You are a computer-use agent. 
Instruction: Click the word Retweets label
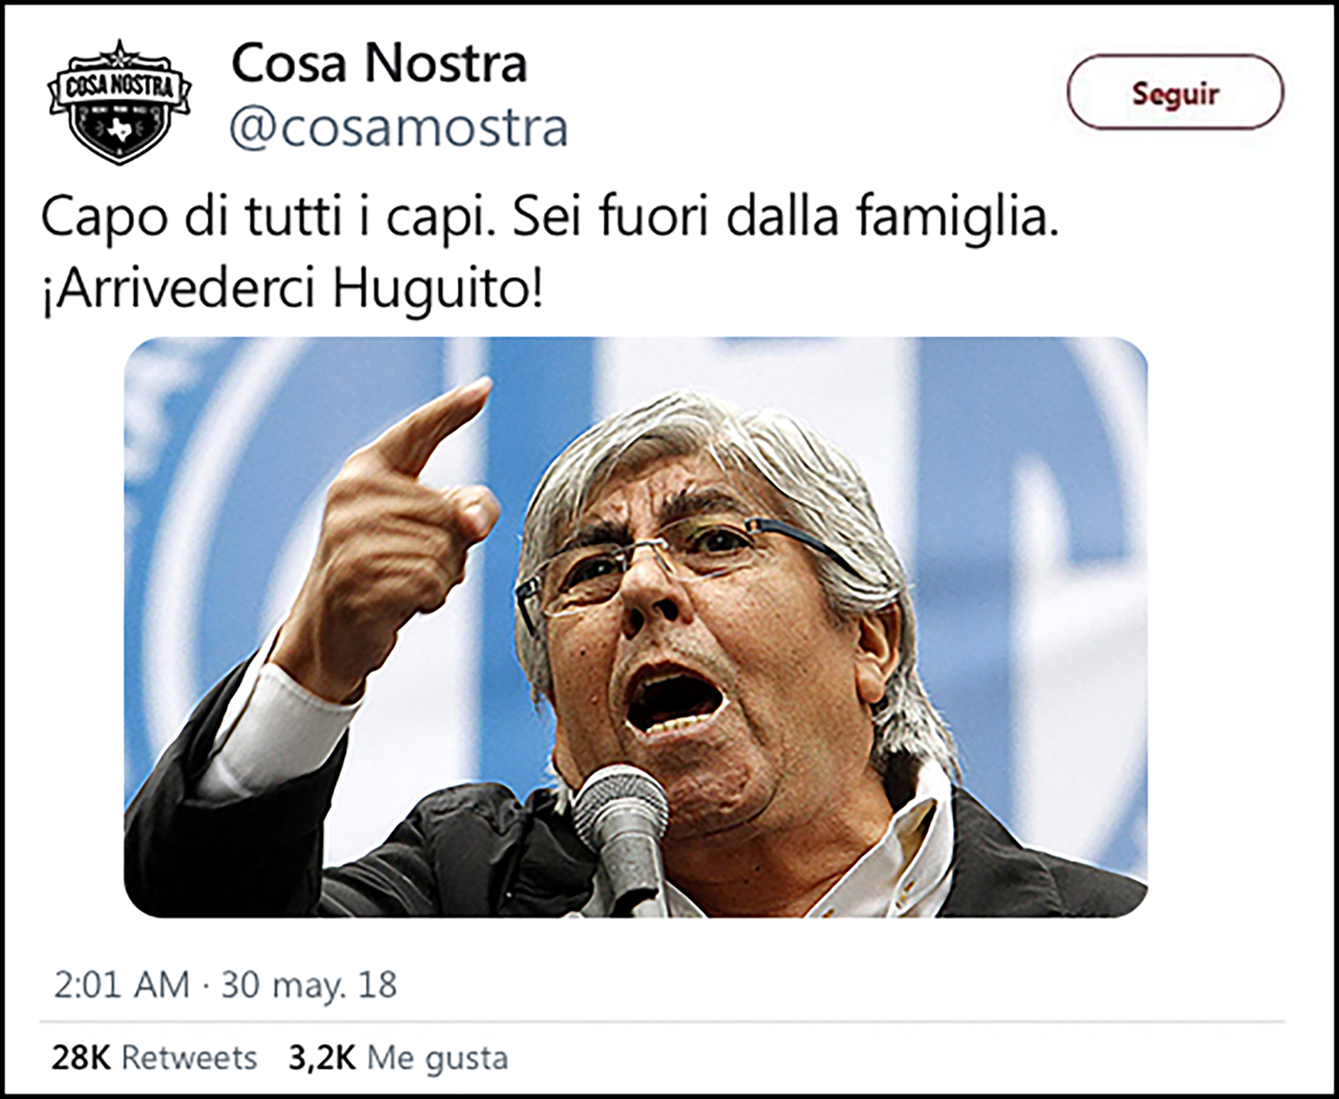click(x=190, y=1058)
